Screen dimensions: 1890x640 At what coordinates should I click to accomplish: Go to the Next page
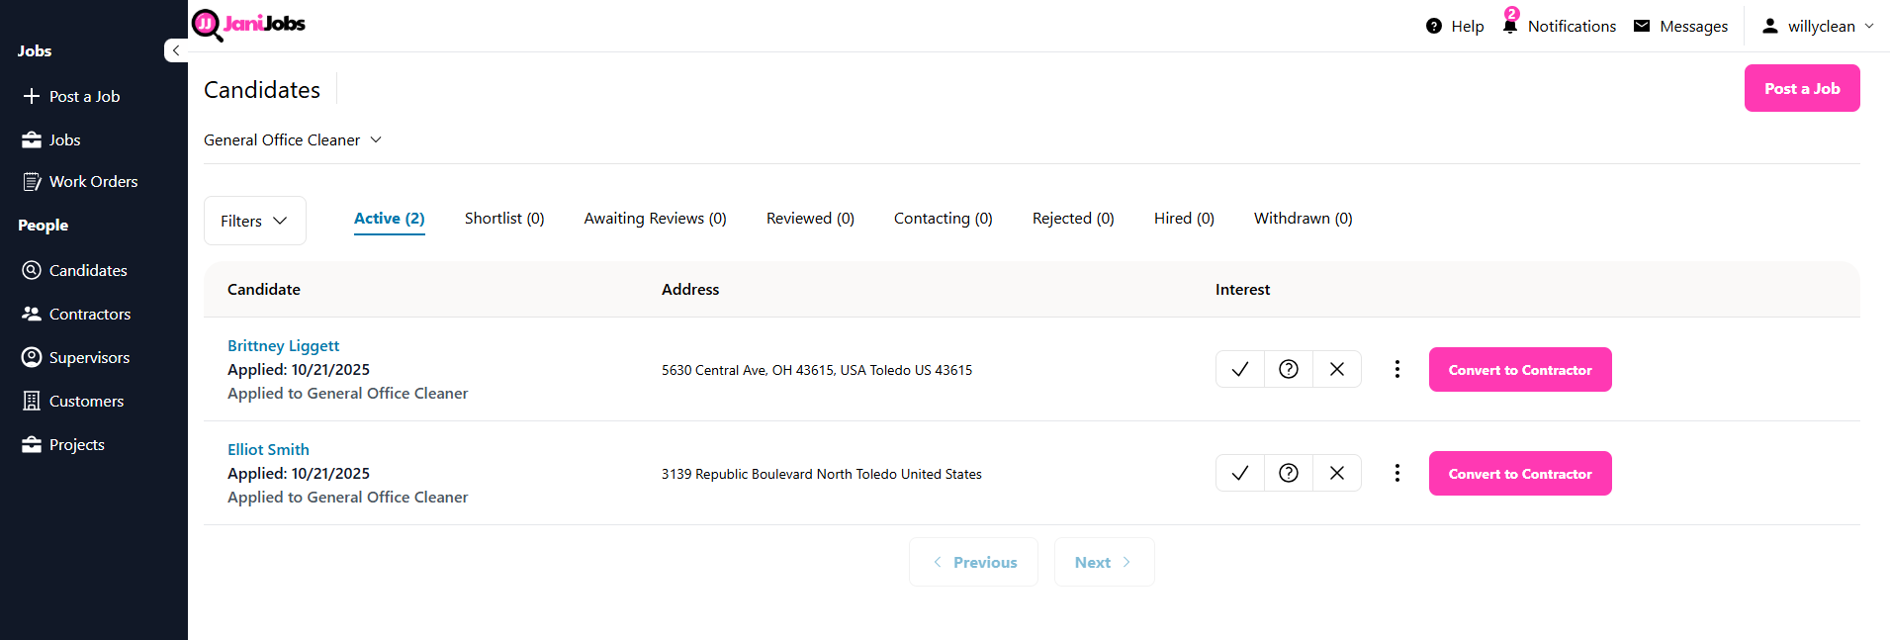click(1104, 562)
